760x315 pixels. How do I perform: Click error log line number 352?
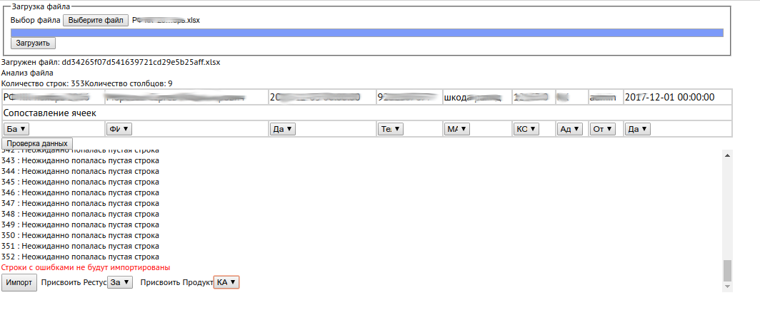click(x=80, y=257)
